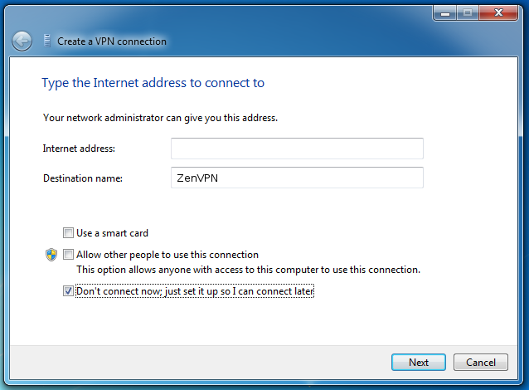Tick Allow other people to use this connection
The image size is (529, 390).
(x=68, y=254)
